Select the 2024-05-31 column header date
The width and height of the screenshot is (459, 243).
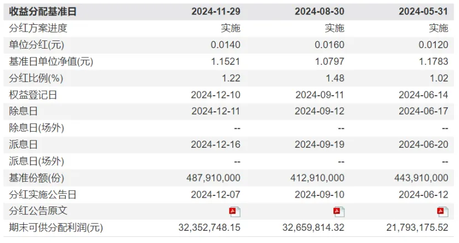[x=423, y=12]
